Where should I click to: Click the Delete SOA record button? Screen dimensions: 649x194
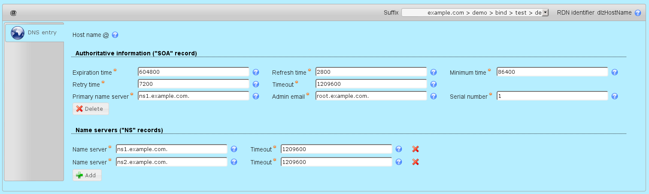tap(91, 109)
